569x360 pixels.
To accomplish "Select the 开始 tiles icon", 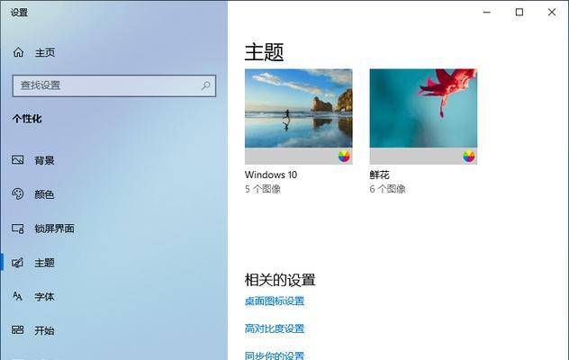I will coord(17,330).
